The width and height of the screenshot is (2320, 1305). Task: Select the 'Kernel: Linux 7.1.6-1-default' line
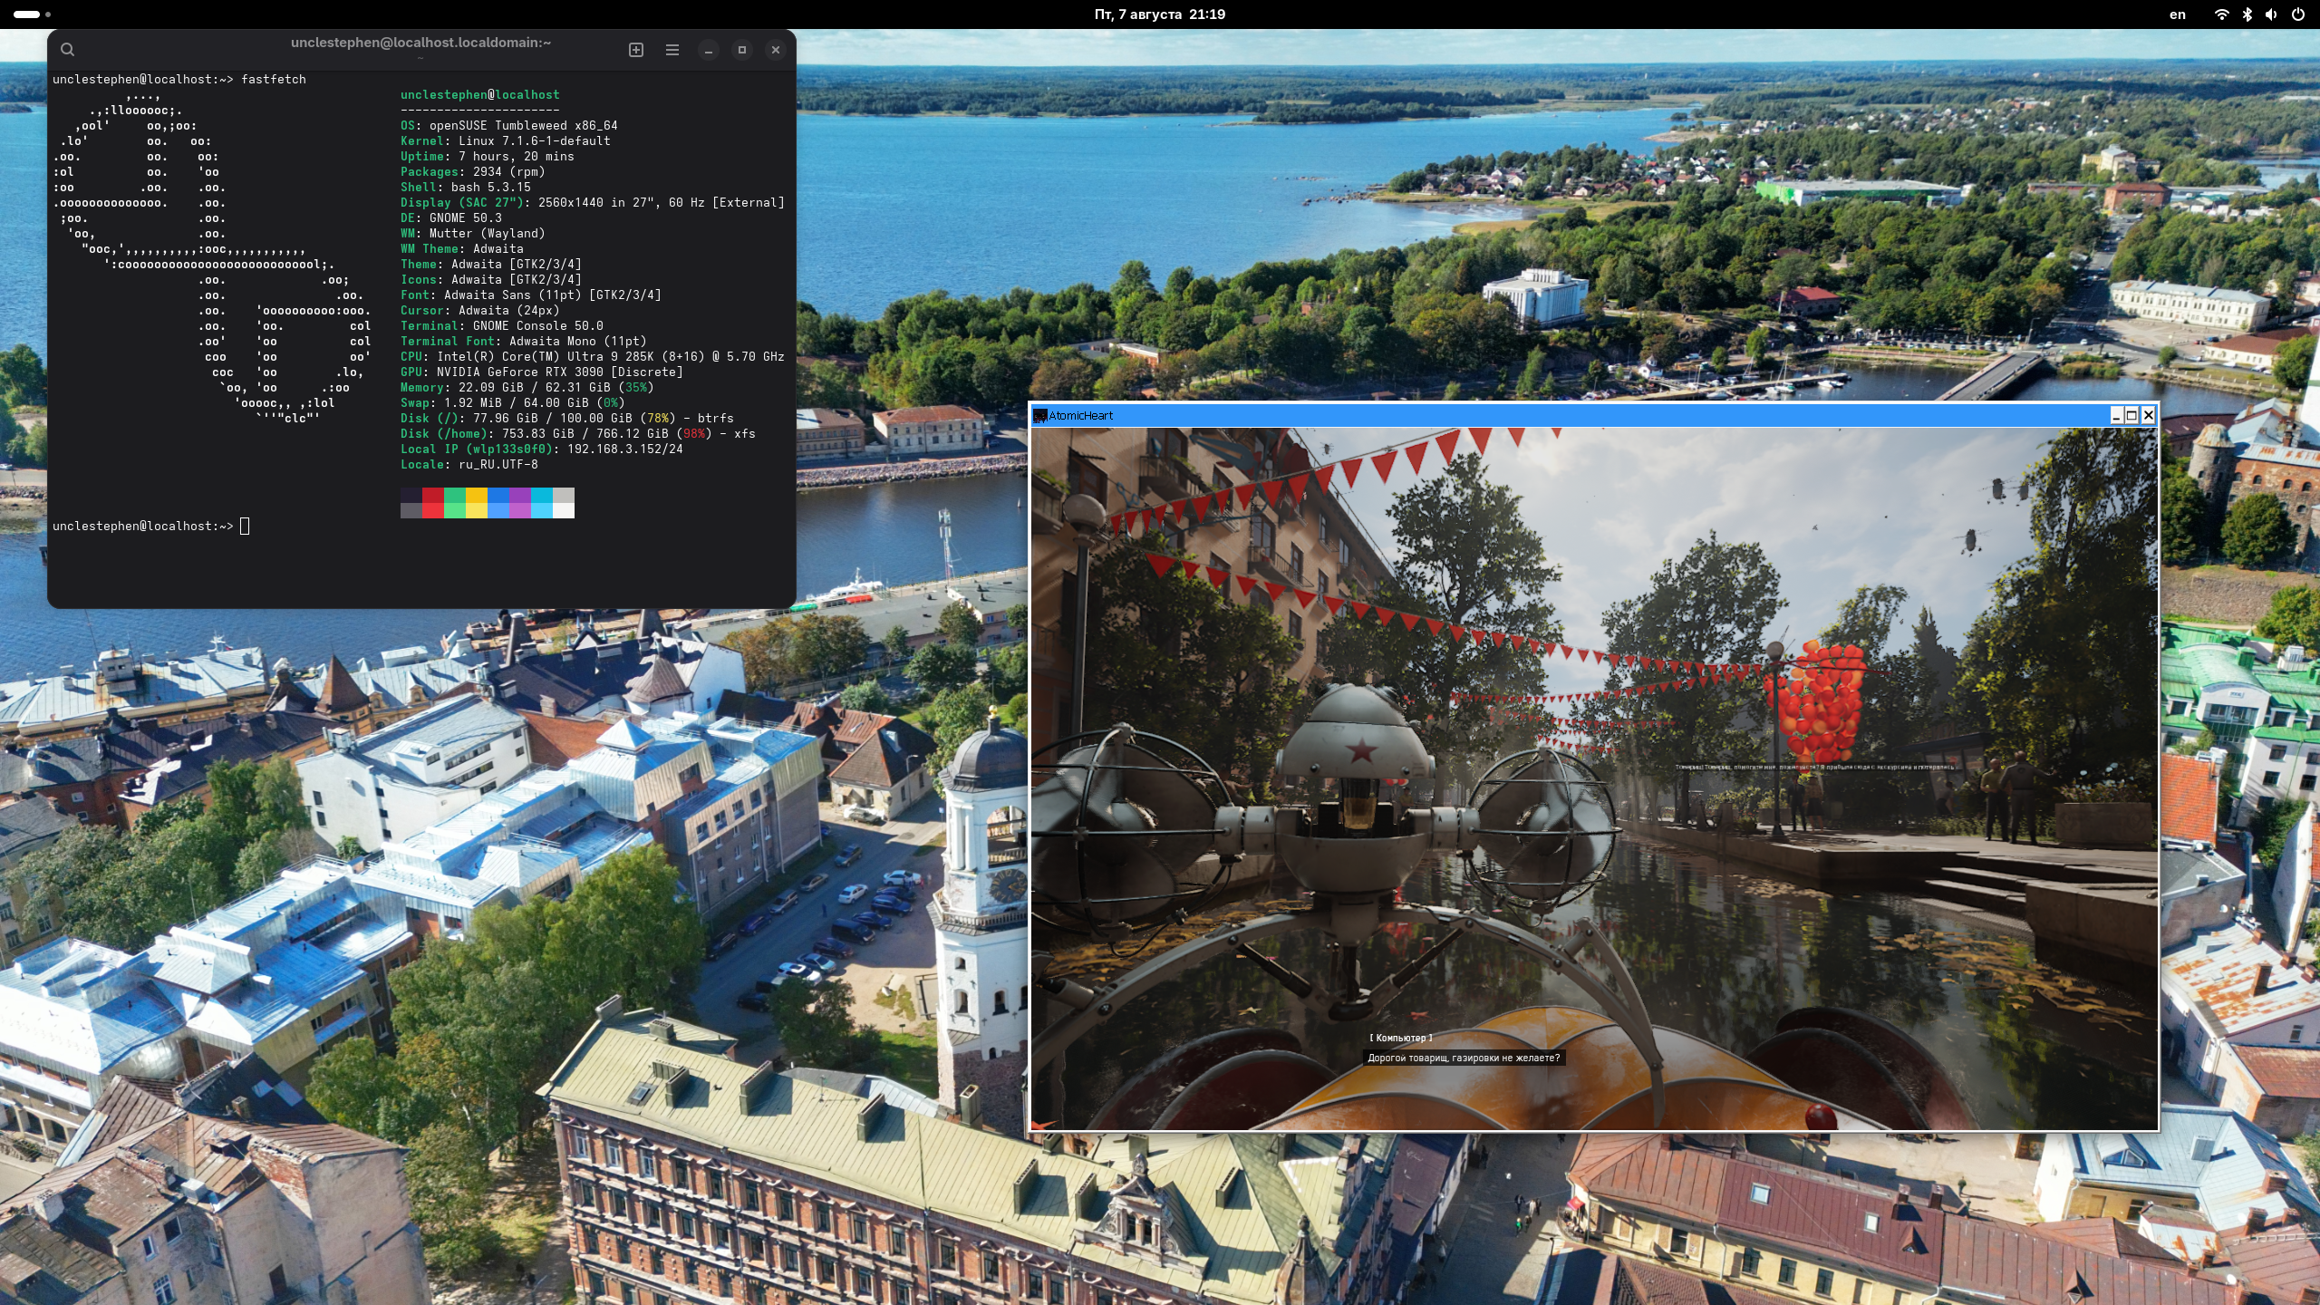(506, 141)
